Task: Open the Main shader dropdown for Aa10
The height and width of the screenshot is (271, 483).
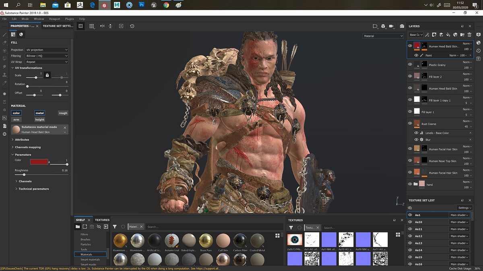Action: click(x=459, y=222)
